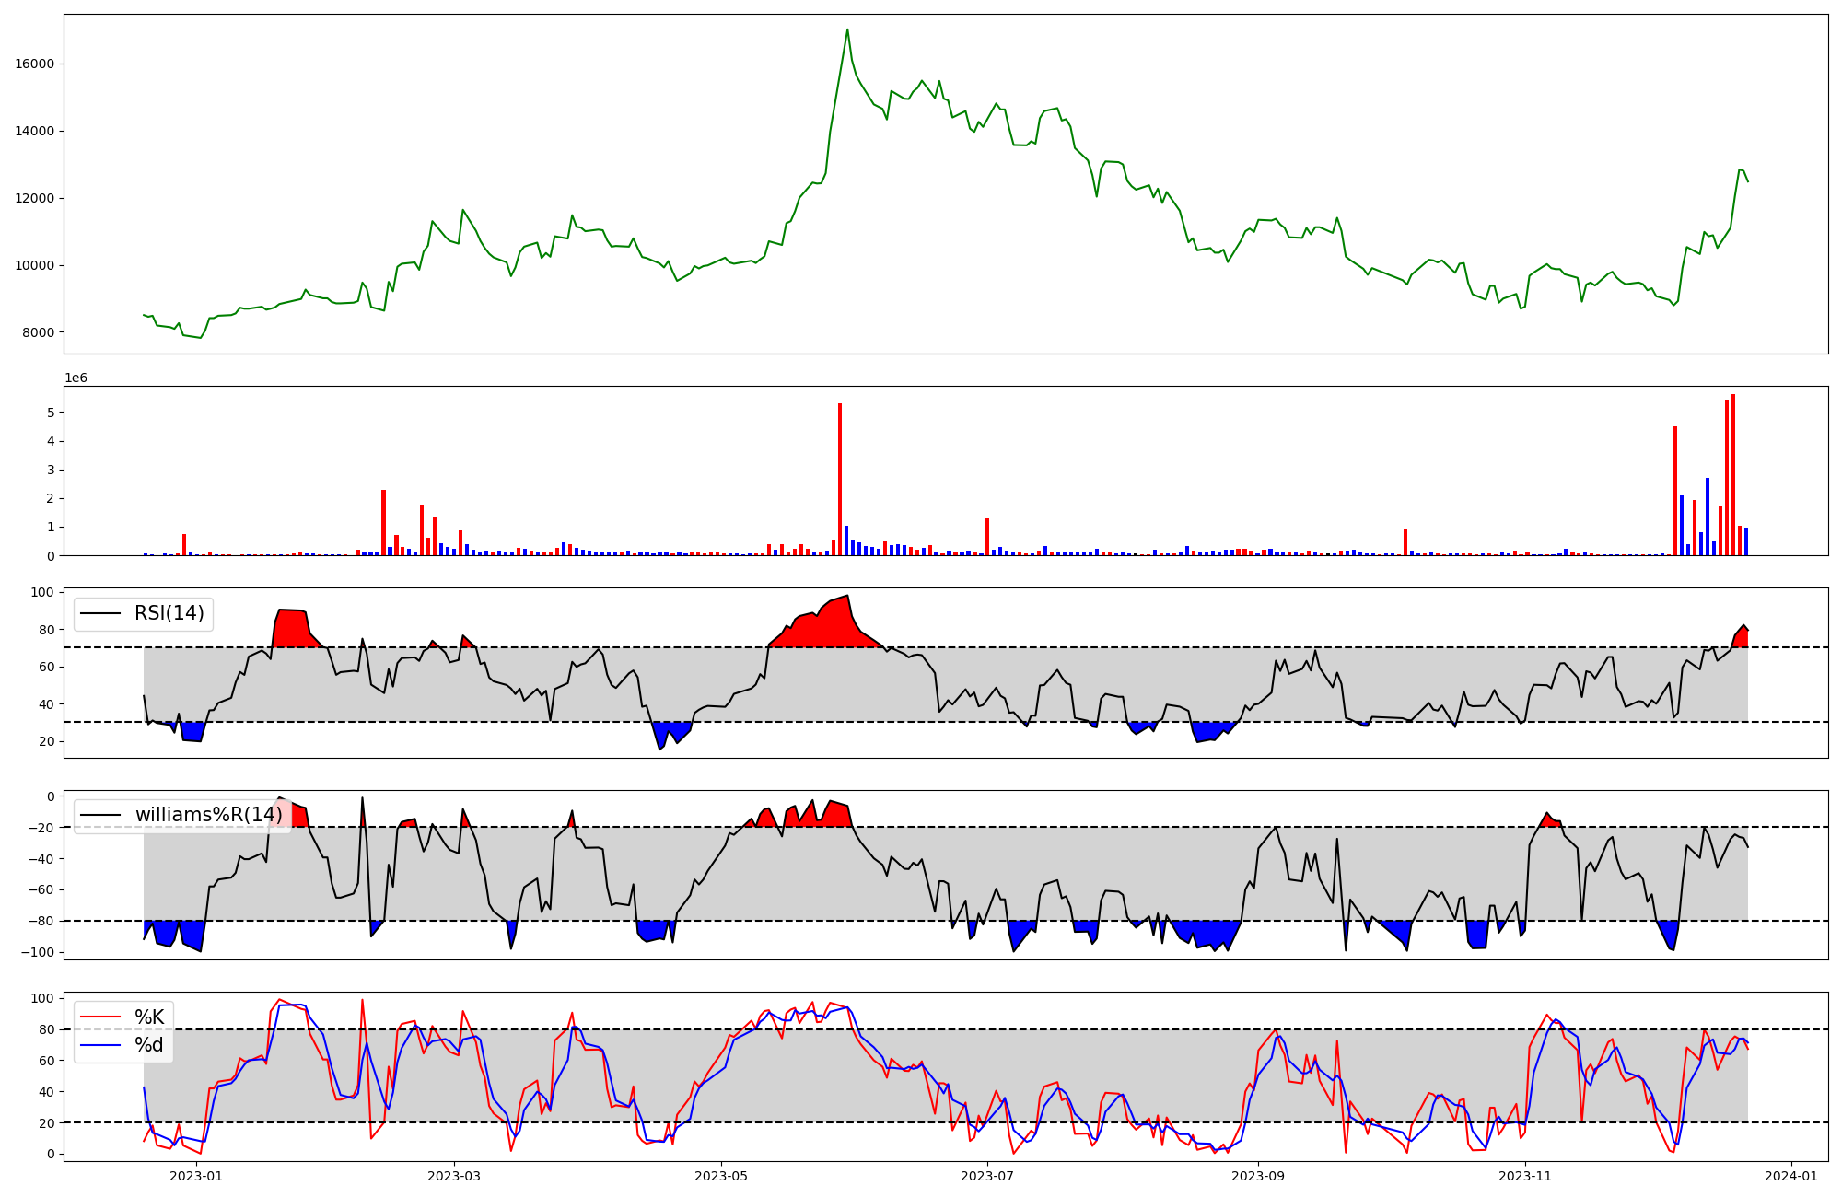This screenshot has width=1842, height=1197.
Task: Click the blue line swatch beside %d
Action: pyautogui.click(x=101, y=1045)
